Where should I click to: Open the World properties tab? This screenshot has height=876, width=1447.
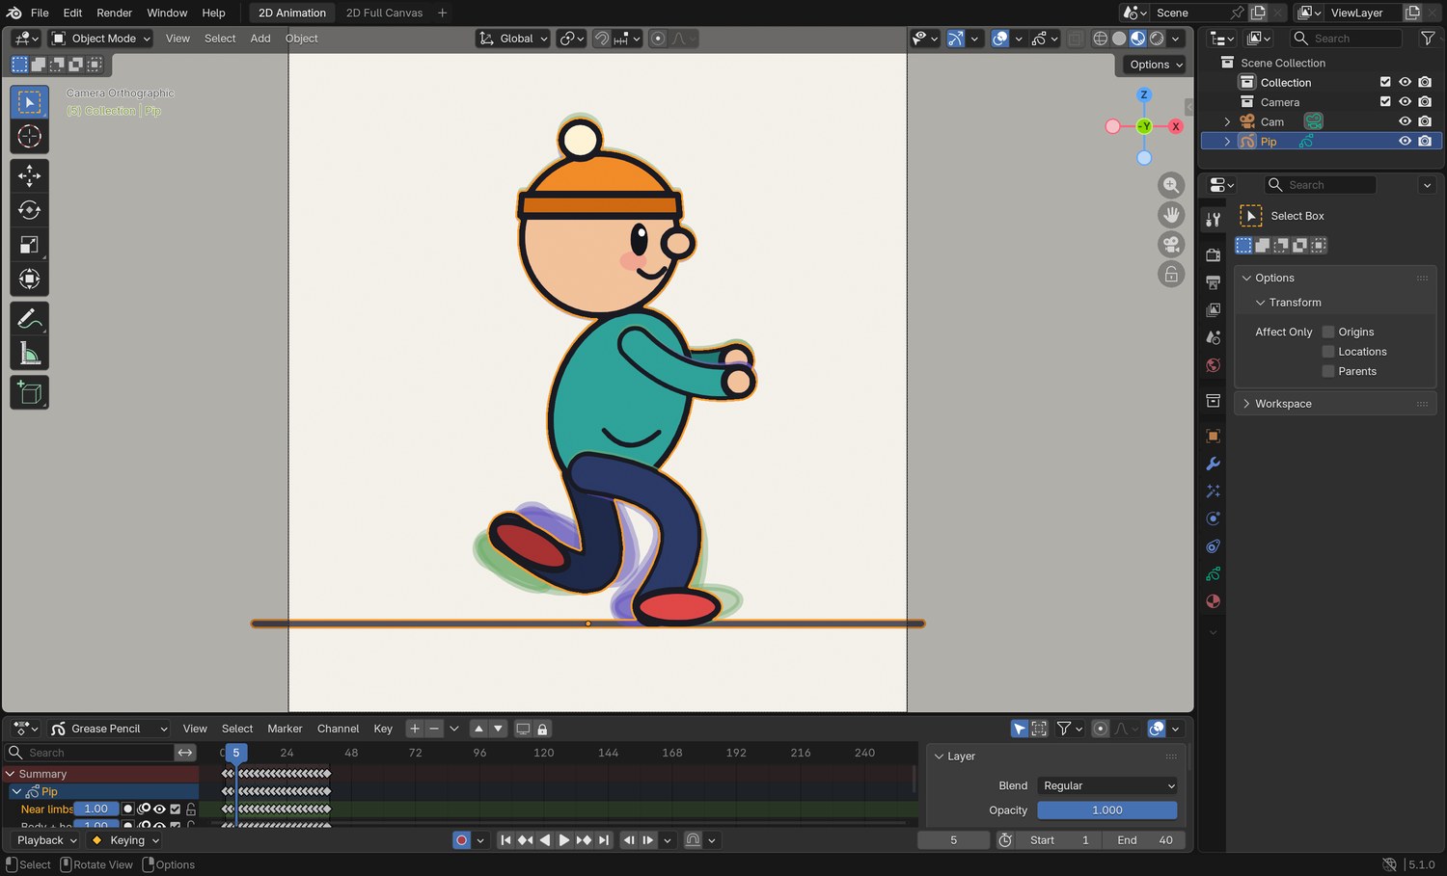click(x=1214, y=365)
